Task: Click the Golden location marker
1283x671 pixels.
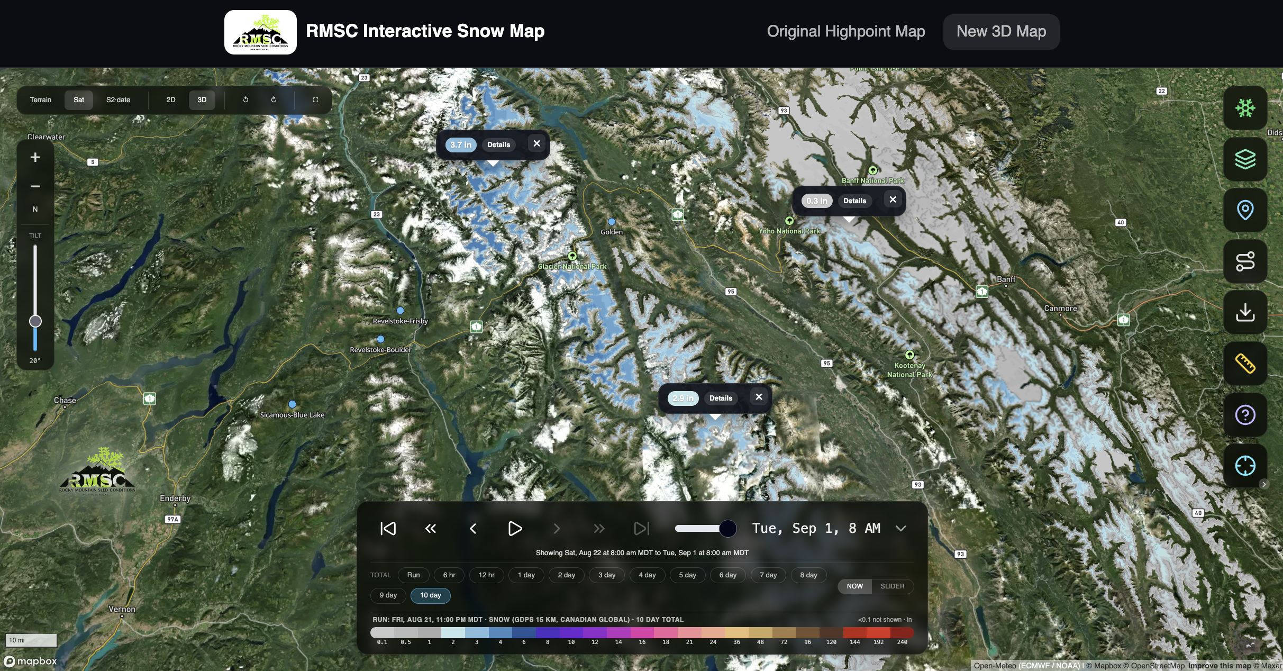Action: point(612,222)
